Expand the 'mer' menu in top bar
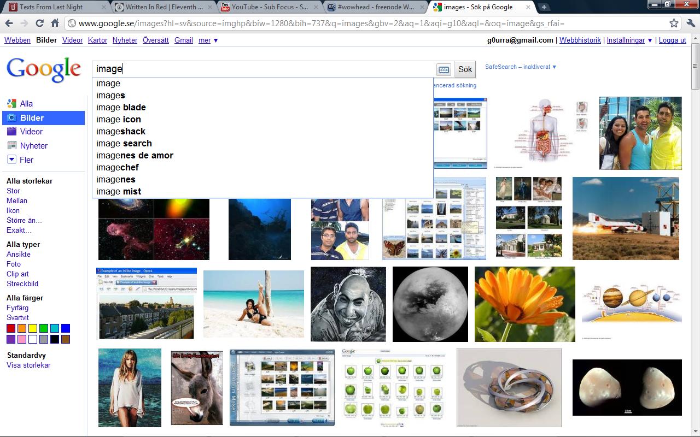 208,40
